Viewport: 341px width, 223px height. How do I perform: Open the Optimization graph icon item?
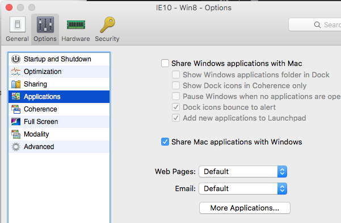point(16,72)
